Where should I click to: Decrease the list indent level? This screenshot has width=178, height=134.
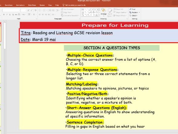pos(50,10)
